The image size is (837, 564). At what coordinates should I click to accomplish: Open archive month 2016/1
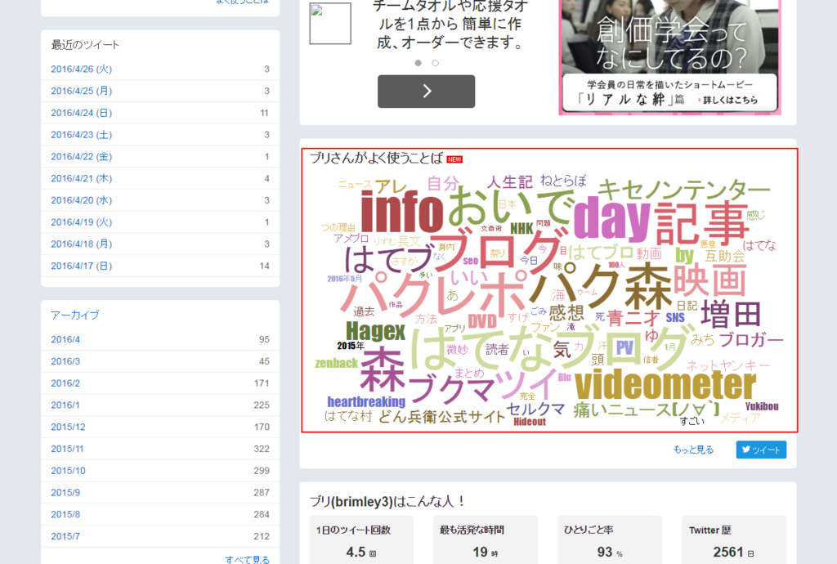tap(65, 405)
